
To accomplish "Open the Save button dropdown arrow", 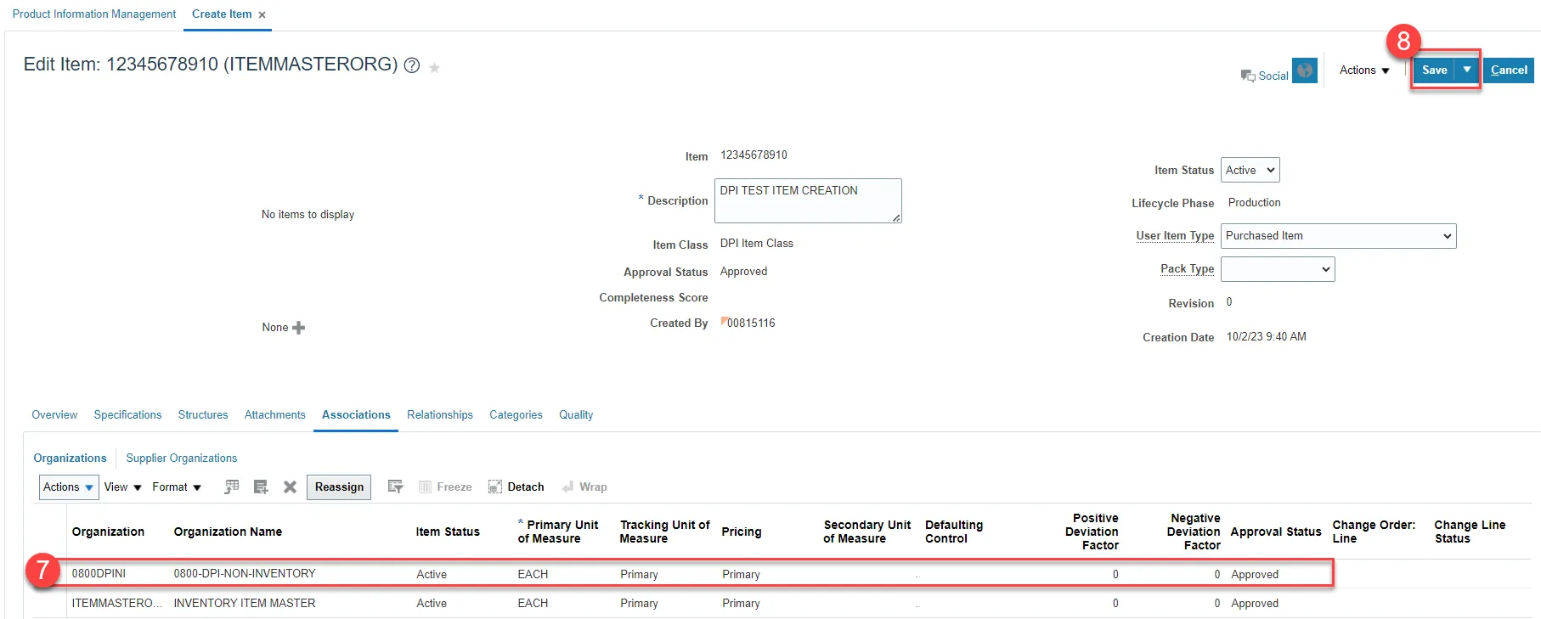I will tap(1467, 70).
